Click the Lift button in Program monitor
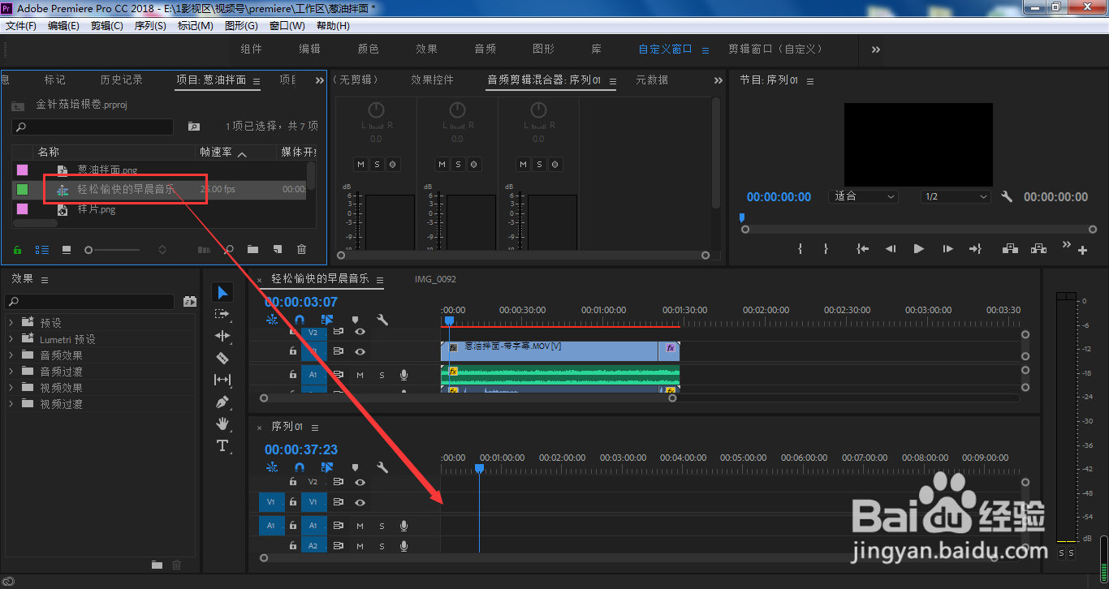The image size is (1109, 589). point(1010,249)
